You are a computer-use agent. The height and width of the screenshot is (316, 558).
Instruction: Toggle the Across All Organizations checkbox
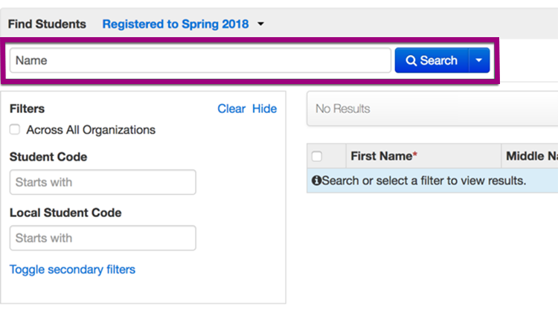(15, 130)
